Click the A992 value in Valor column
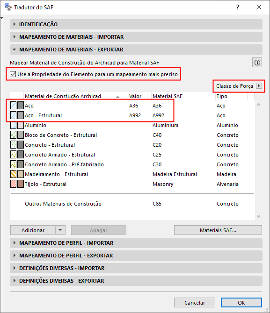Viewport: 270px width, 313px height. click(x=135, y=115)
